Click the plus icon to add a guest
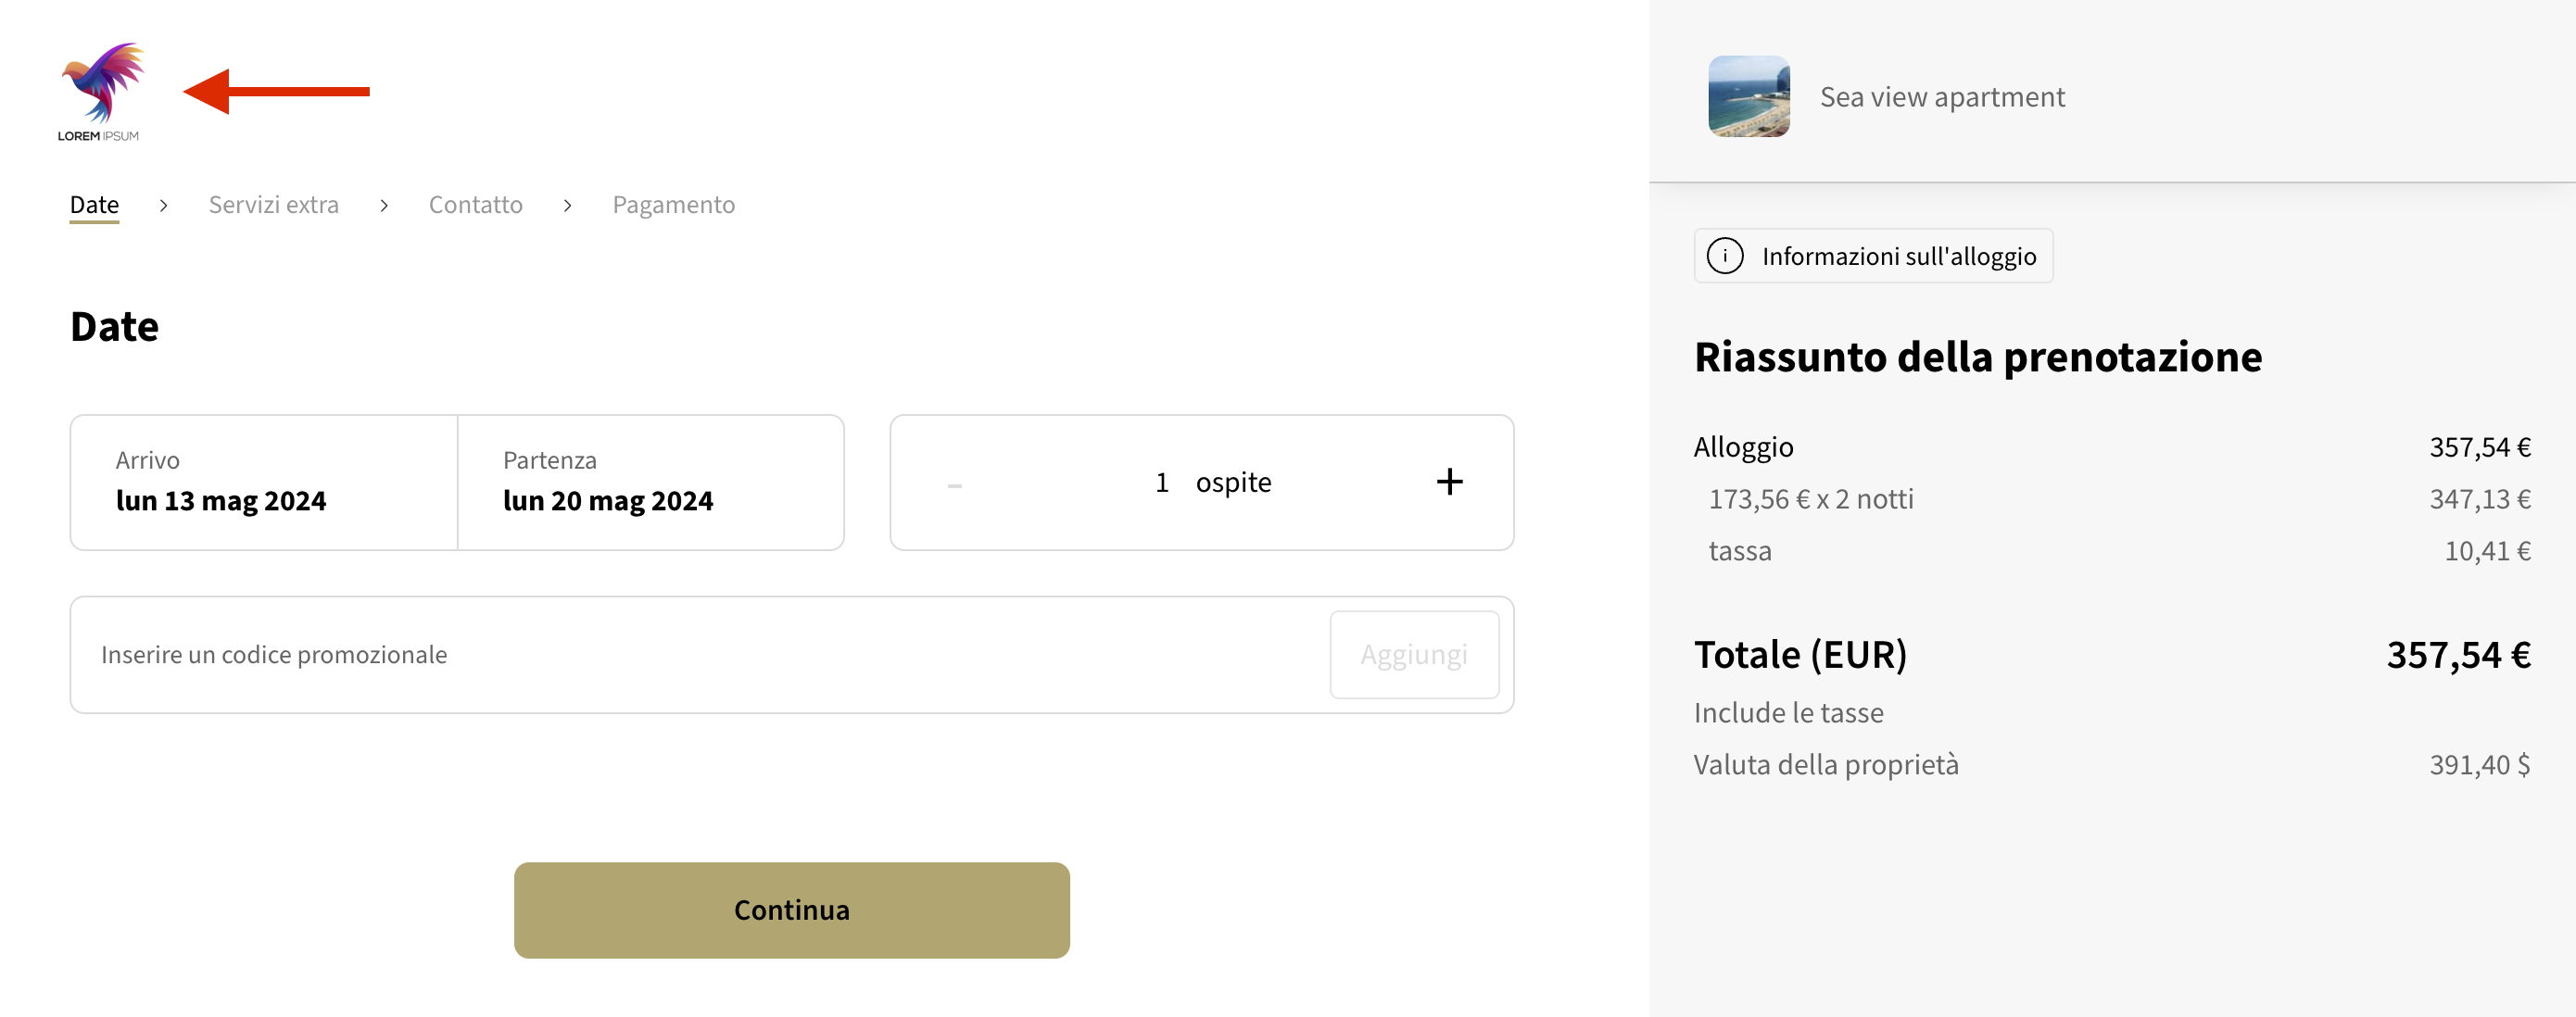This screenshot has width=2576, height=1017. (1449, 481)
